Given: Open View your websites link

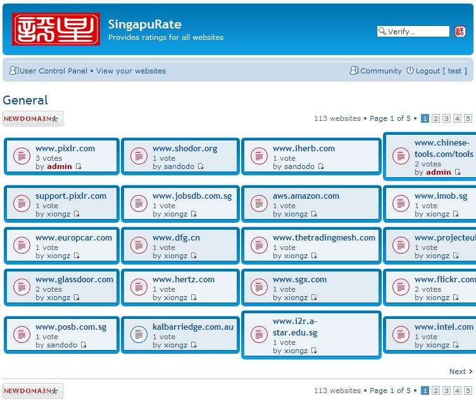Looking at the screenshot, I should point(131,71).
